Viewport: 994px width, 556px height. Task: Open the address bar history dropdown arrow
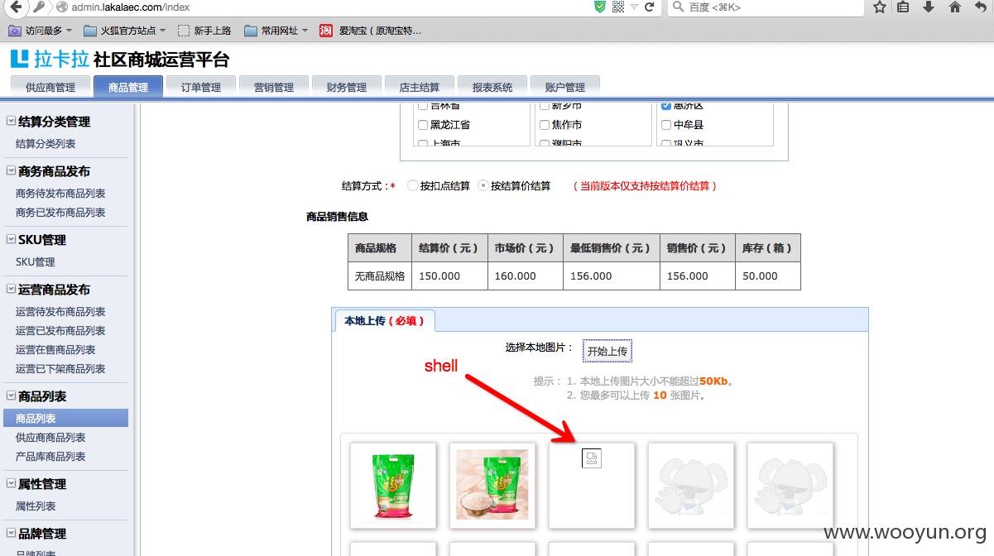pyautogui.click(x=634, y=7)
